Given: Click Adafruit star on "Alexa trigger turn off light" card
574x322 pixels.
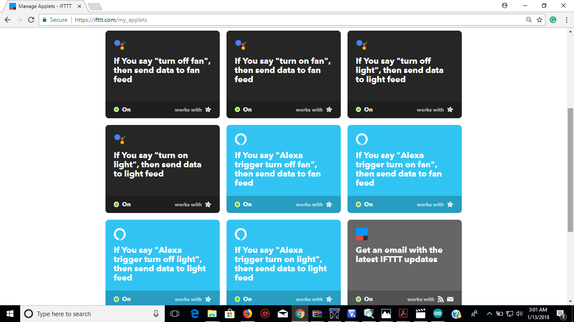Looking at the screenshot, I should [x=208, y=299].
